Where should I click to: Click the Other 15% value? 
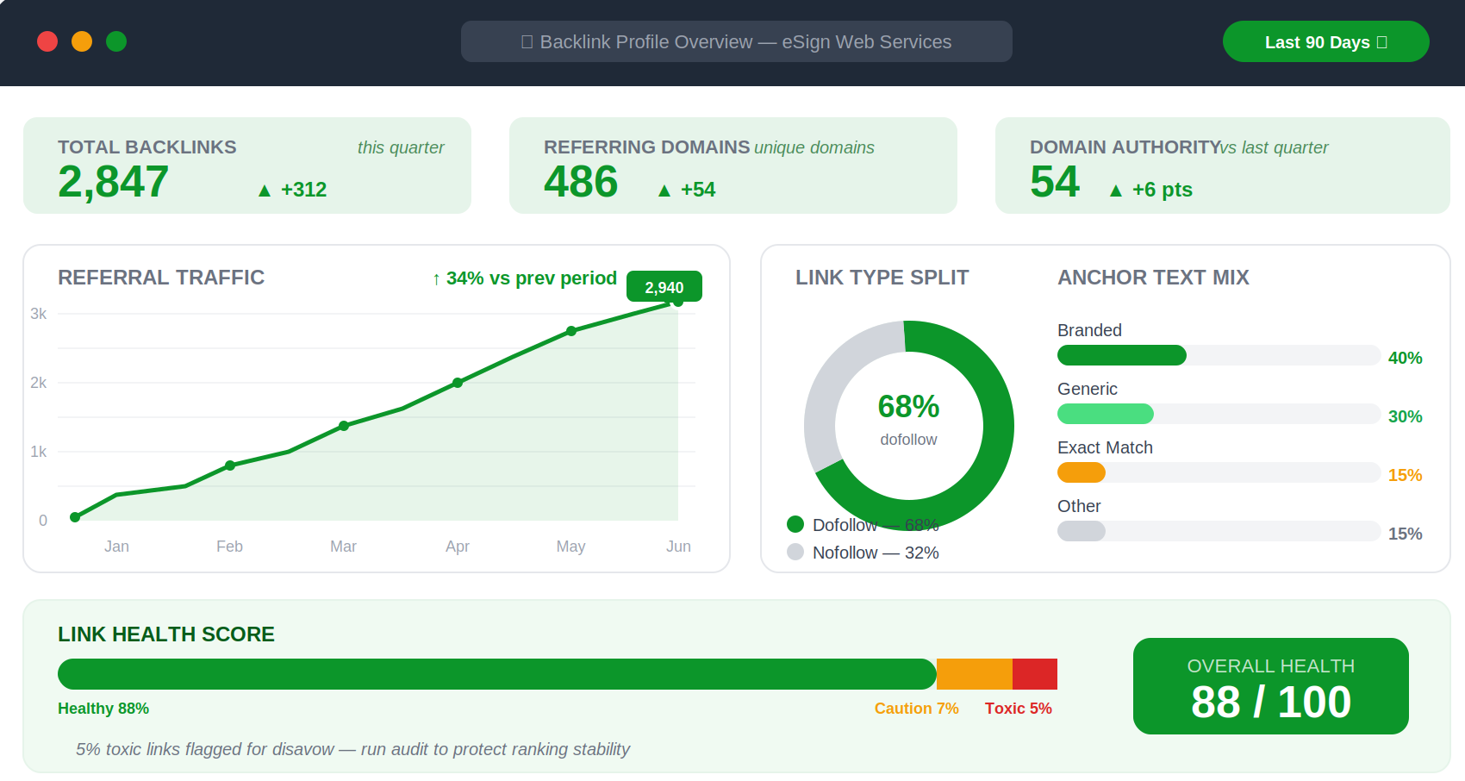click(x=1405, y=534)
